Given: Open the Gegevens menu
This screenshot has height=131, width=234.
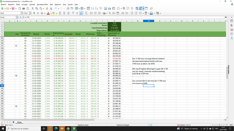Looking at the screenshot, I should click(58, 4).
